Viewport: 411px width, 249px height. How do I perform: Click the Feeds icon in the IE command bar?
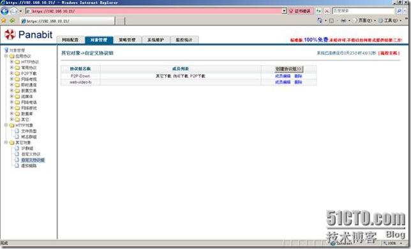pos(332,20)
